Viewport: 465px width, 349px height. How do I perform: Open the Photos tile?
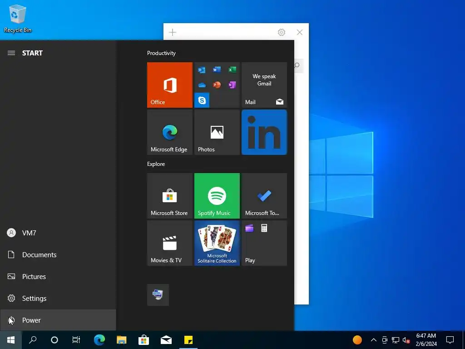pos(217,132)
